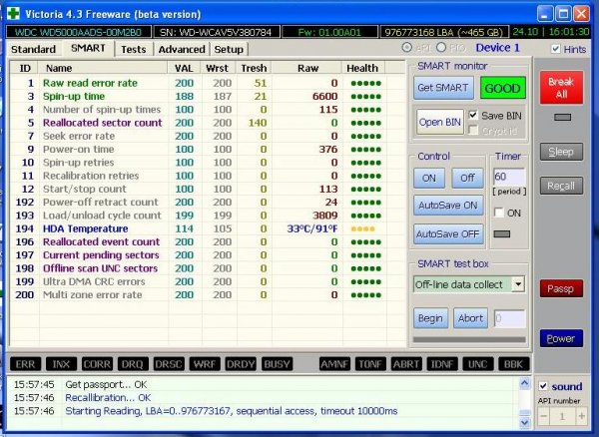Switch to the Tests tab

(134, 49)
